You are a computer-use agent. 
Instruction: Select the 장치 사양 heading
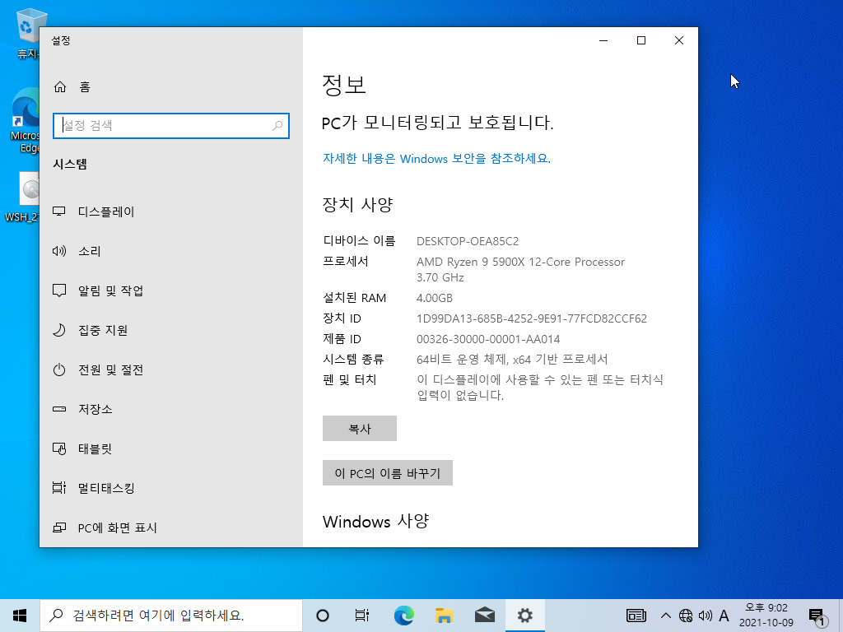(357, 204)
